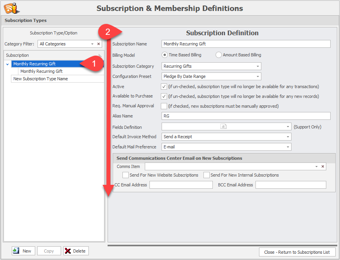
Task: Click the Send Communications Center Email heading
Action: click(x=179, y=158)
